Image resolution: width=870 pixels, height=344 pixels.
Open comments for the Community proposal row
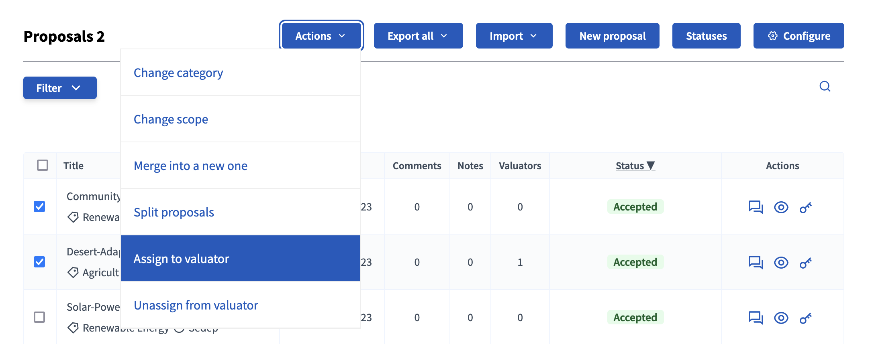(x=756, y=207)
